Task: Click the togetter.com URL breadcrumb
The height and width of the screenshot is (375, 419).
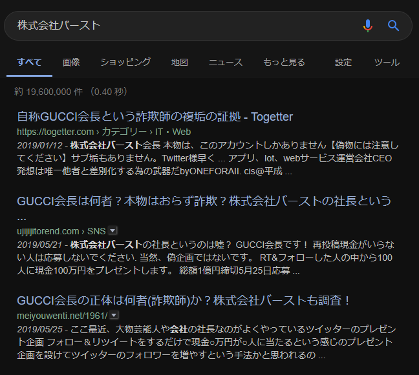Action: 103,132
